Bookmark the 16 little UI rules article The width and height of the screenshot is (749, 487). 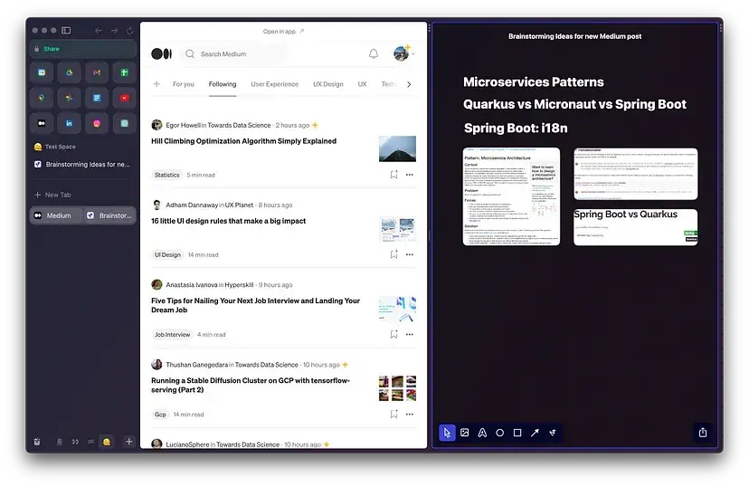pyautogui.click(x=393, y=254)
